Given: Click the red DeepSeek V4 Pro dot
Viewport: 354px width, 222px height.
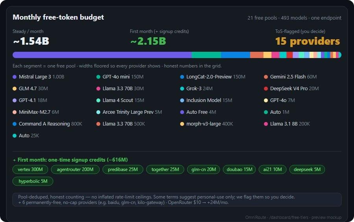Looking at the screenshot, I should 266,89.
